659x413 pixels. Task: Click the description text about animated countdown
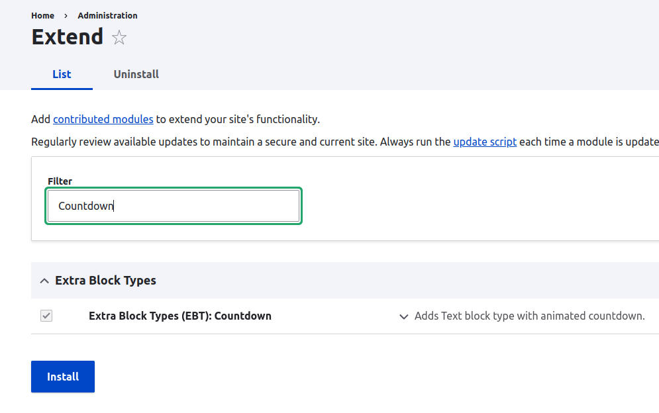coord(529,316)
